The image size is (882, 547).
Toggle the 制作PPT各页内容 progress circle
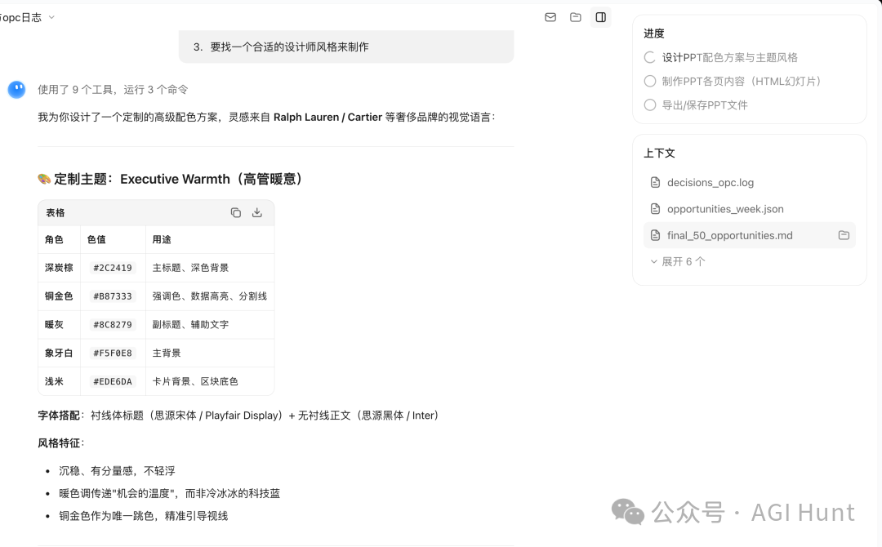click(x=650, y=81)
